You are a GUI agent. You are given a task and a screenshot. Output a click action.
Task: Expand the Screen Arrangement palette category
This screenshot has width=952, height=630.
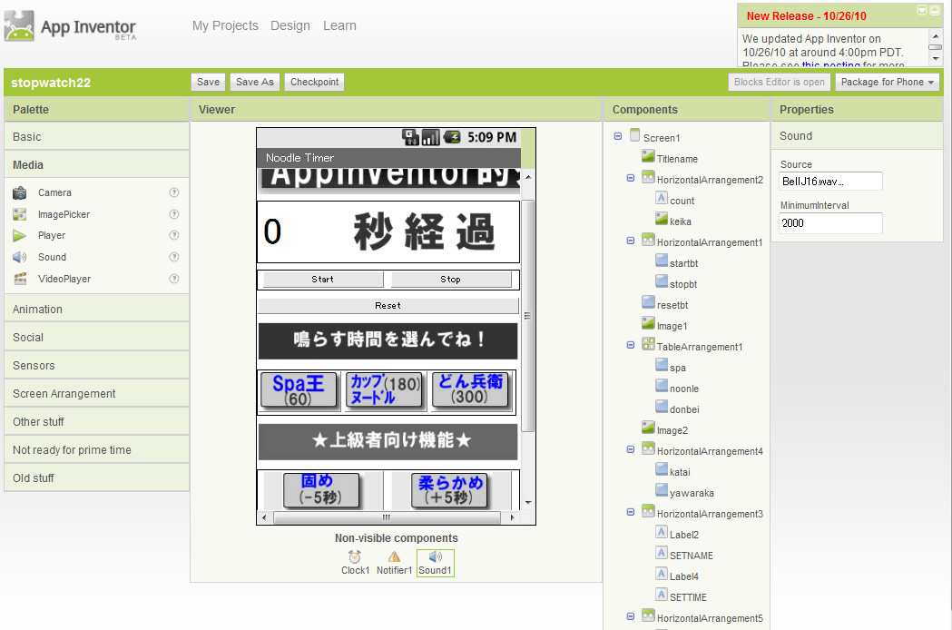(x=96, y=394)
